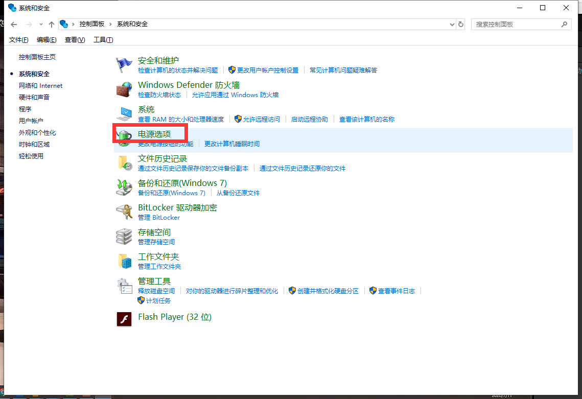Open the 电源选项 heading link
582x399 pixels.
[x=154, y=134]
